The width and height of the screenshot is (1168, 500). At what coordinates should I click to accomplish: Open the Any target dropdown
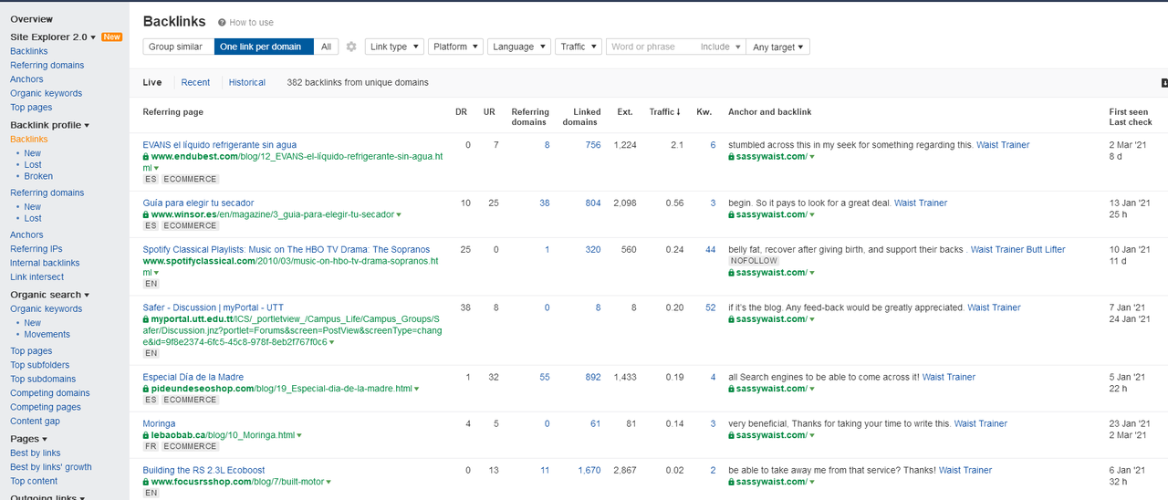(777, 47)
